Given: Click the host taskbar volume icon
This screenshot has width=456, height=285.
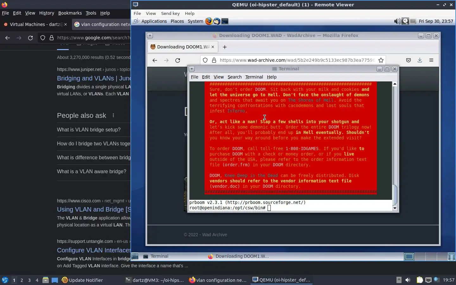Looking at the screenshot, I should [408, 280].
